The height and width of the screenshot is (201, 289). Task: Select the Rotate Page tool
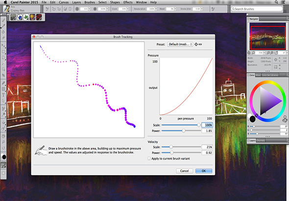3,148
